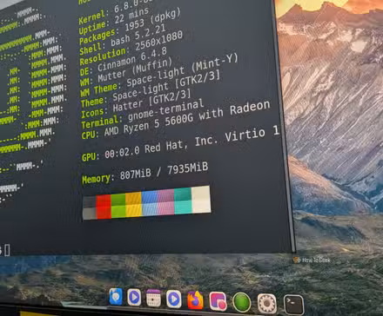Click the 'Terminal: gnome-terminal' line

[142, 115]
